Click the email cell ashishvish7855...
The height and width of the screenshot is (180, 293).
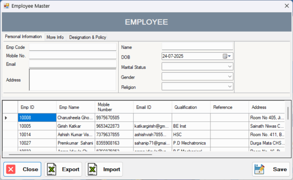coord(152,135)
